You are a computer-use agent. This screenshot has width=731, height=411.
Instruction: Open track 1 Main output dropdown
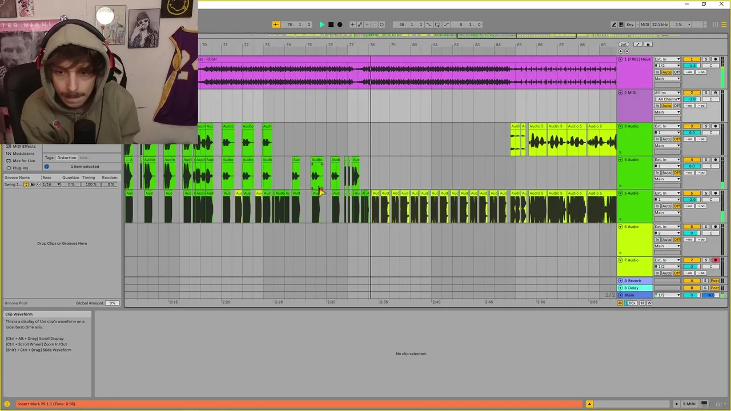667,79
